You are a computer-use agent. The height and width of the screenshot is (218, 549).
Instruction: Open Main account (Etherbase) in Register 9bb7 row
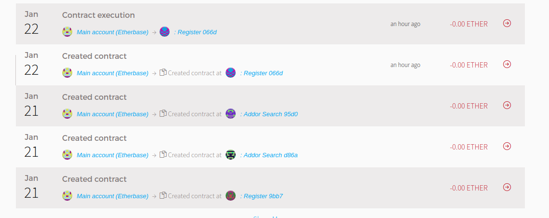(112, 196)
